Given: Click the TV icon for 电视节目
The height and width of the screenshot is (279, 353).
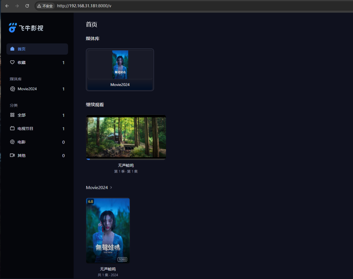Looking at the screenshot, I should point(12,128).
